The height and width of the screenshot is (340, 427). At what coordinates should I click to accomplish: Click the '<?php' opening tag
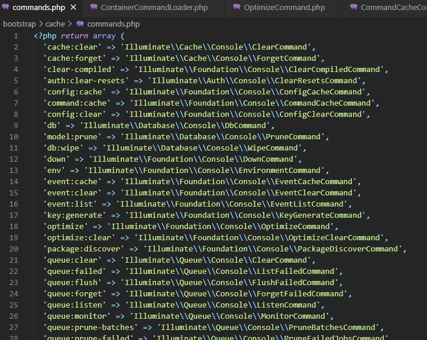coord(45,36)
